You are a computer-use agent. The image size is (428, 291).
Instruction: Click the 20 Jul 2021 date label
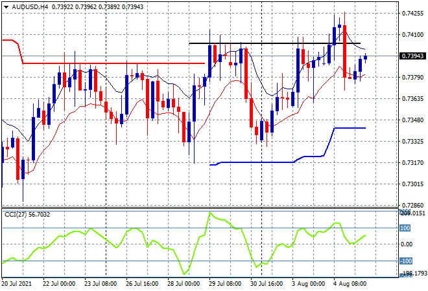click(x=19, y=284)
